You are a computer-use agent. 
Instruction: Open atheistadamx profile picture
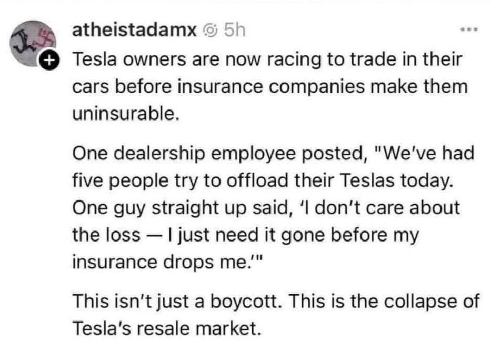33,44
